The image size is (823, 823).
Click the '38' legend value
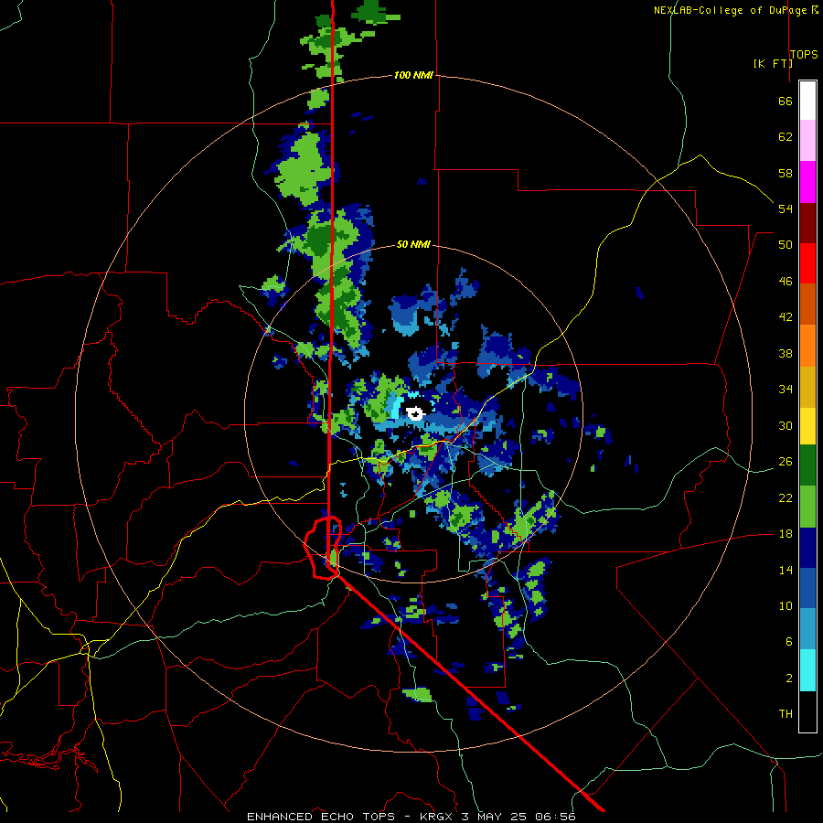pos(786,353)
